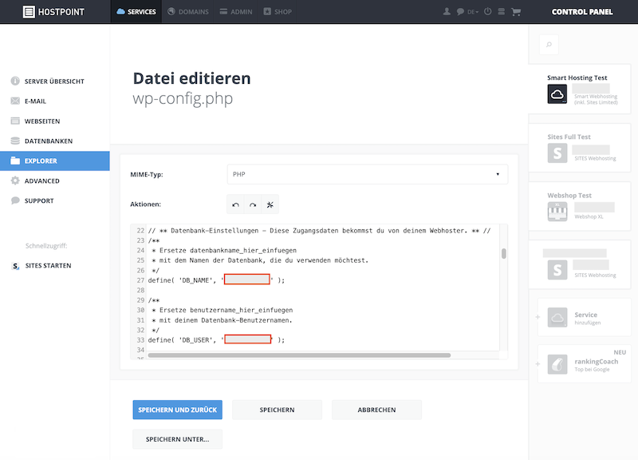The height and width of the screenshot is (460, 638).
Task: Open the Domains tab
Action: [188, 12]
